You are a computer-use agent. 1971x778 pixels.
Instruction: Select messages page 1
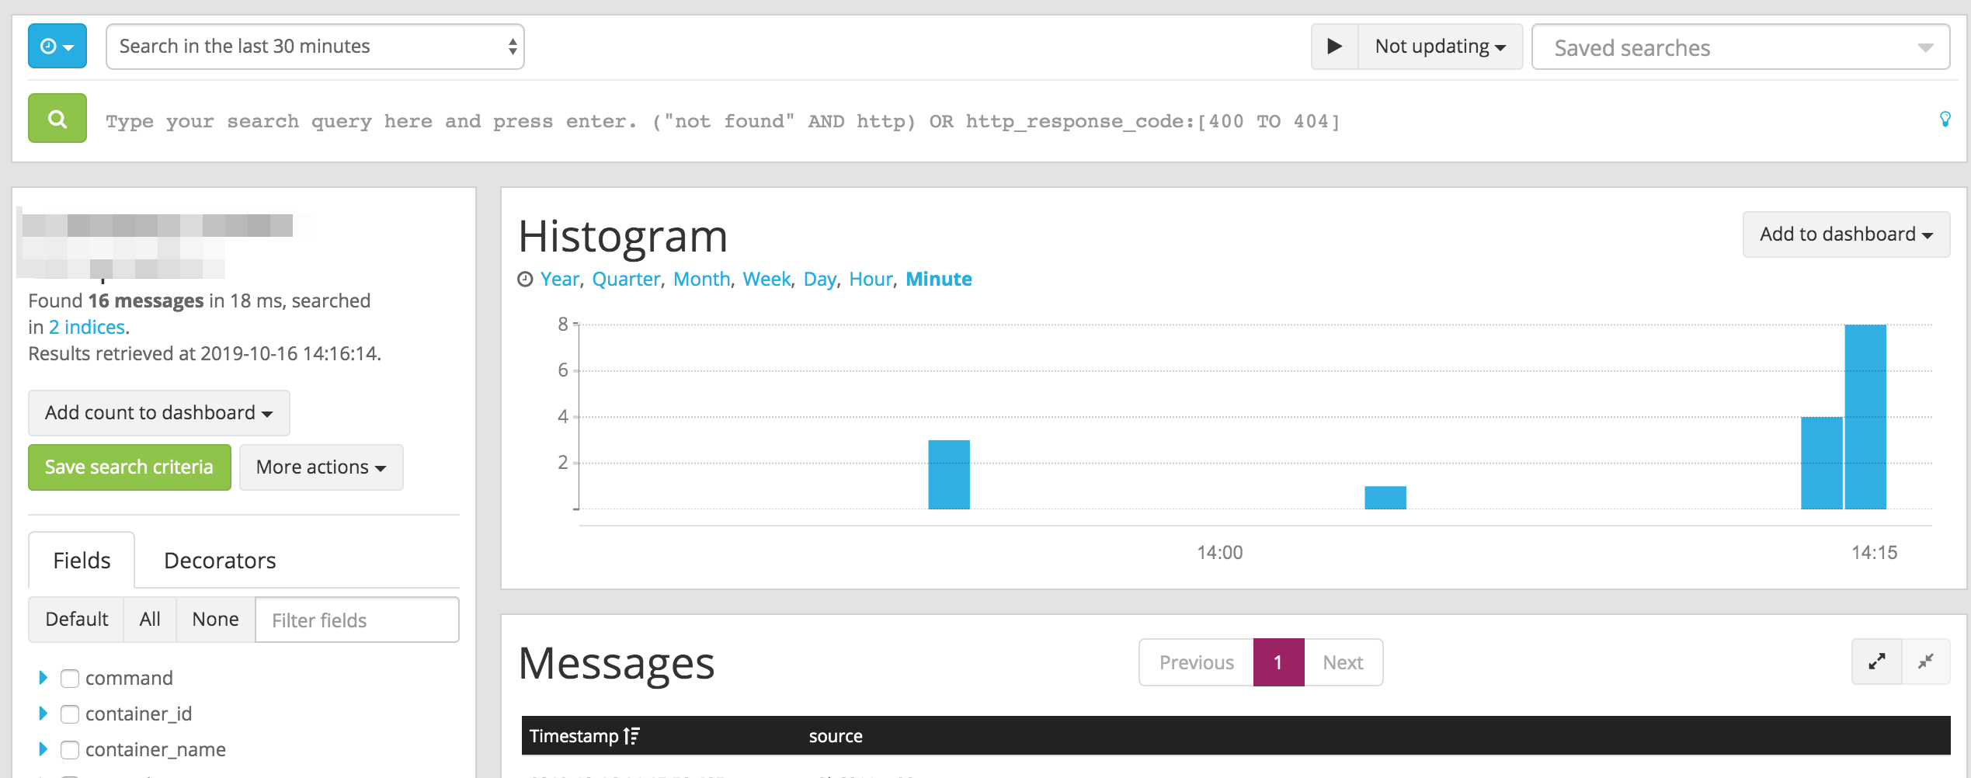tap(1278, 662)
